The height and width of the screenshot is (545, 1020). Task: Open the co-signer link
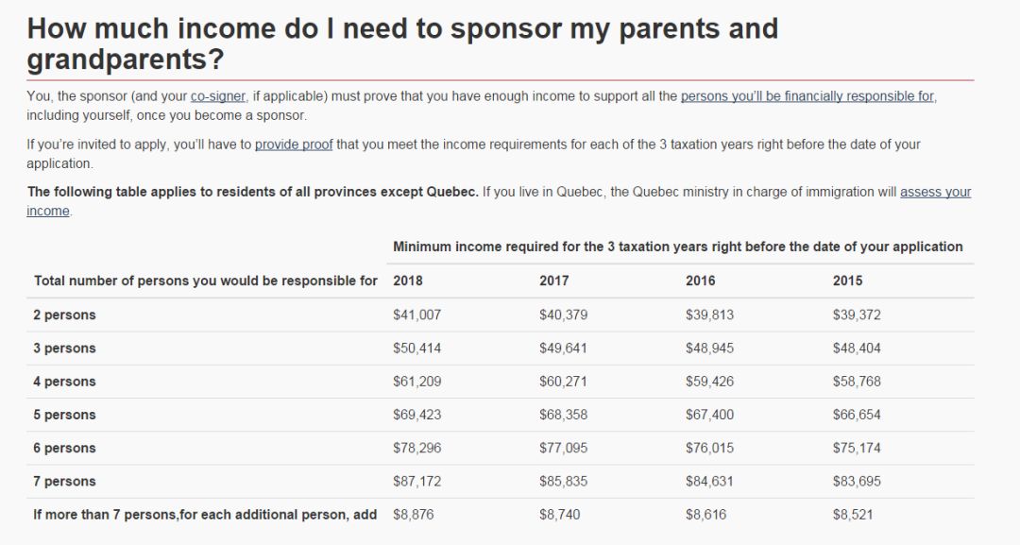coord(218,96)
